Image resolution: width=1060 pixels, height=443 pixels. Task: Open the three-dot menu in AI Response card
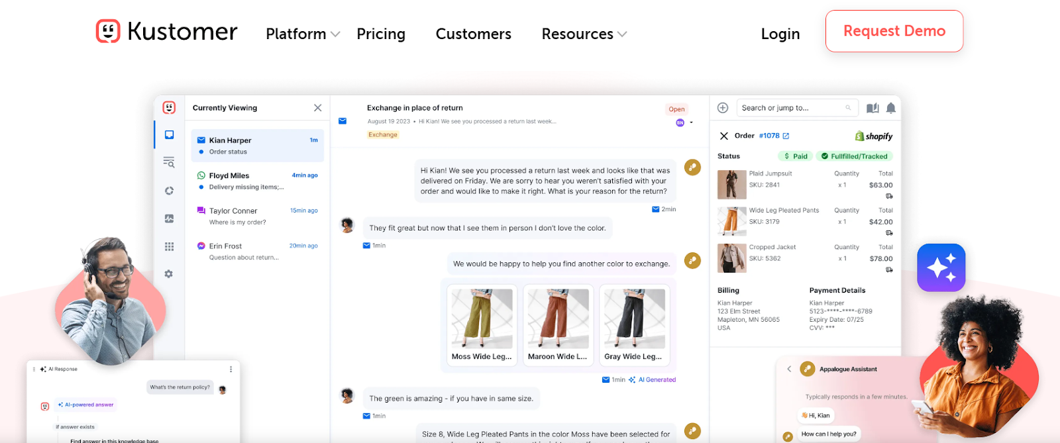pos(231,369)
